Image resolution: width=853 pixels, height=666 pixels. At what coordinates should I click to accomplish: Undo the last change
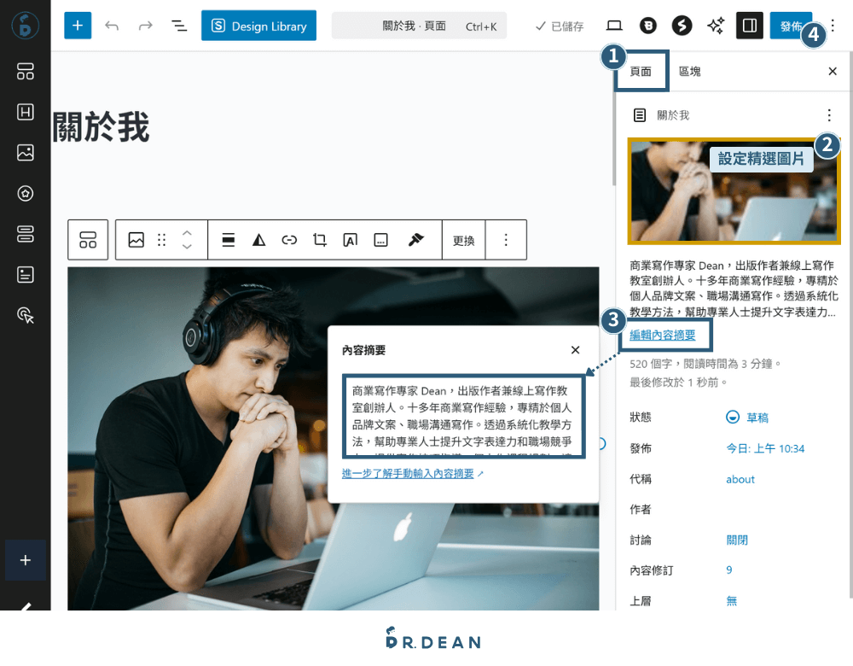[x=112, y=26]
